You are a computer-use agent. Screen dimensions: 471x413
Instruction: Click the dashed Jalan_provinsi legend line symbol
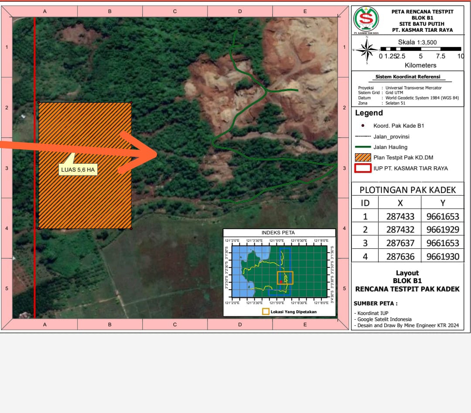click(363, 136)
